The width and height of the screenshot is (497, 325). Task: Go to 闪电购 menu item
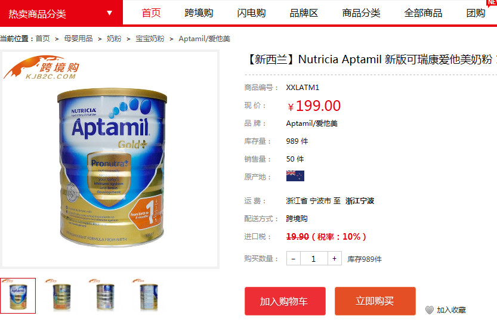tap(251, 13)
